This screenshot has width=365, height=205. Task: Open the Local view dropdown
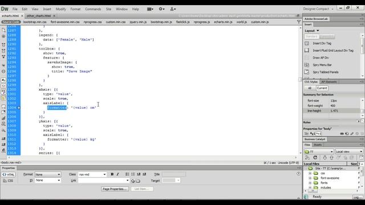pos(349,151)
